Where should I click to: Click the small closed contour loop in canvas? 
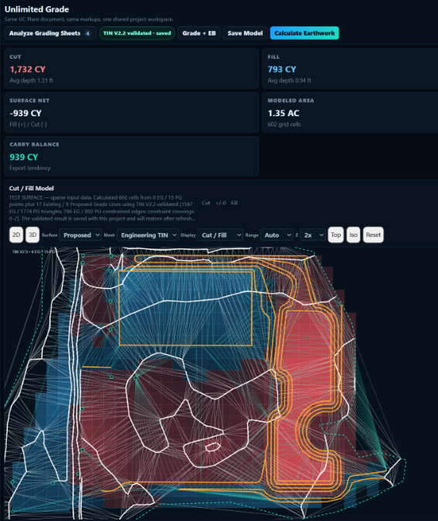click(213, 447)
